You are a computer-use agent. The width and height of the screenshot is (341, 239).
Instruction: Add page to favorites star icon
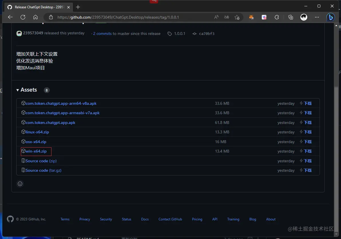(237, 17)
